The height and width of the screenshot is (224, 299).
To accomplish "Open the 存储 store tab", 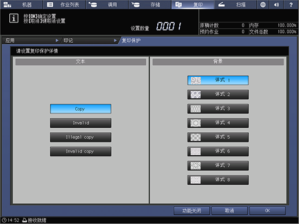I will tap(150, 5).
